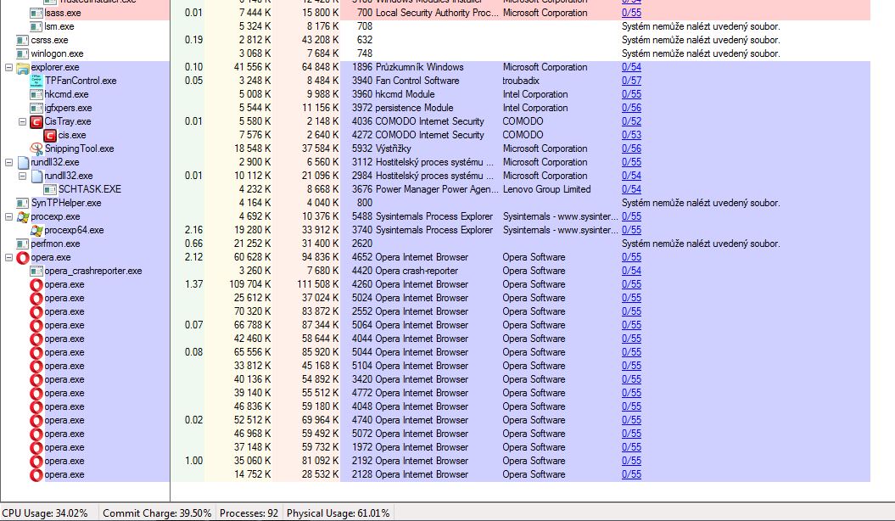Open the 0/54 VirusTotal link for opera_crashreporter.exe
895x521 pixels.
[631, 271]
